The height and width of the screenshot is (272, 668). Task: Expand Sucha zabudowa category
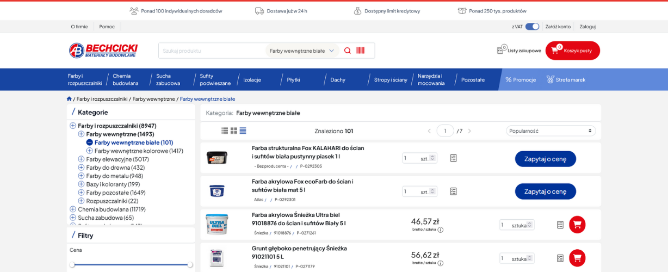tap(73, 218)
